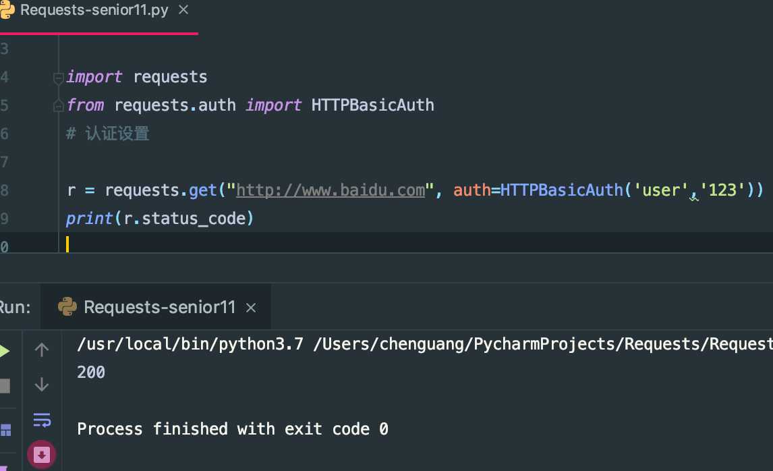
Task: Click Python icon on the Run tab
Action: (x=67, y=307)
